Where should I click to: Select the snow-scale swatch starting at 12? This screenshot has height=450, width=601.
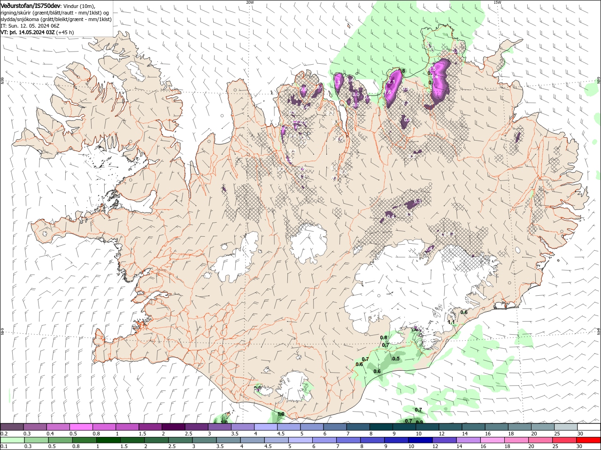pos(450,427)
